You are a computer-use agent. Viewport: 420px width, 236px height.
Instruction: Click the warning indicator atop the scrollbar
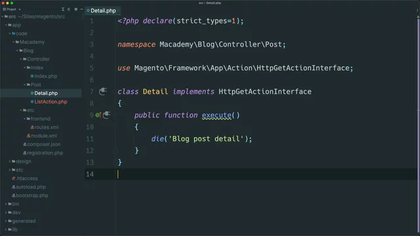click(x=418, y=16)
